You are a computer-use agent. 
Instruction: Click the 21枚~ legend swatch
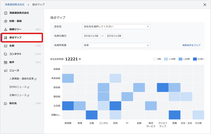[x=195, y=59]
